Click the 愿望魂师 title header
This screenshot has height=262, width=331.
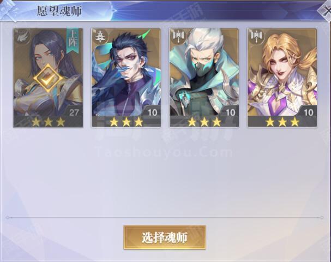pyautogui.click(x=59, y=11)
